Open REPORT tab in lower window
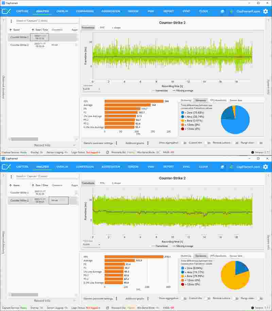Screen dimensions: 272x311 168,167
